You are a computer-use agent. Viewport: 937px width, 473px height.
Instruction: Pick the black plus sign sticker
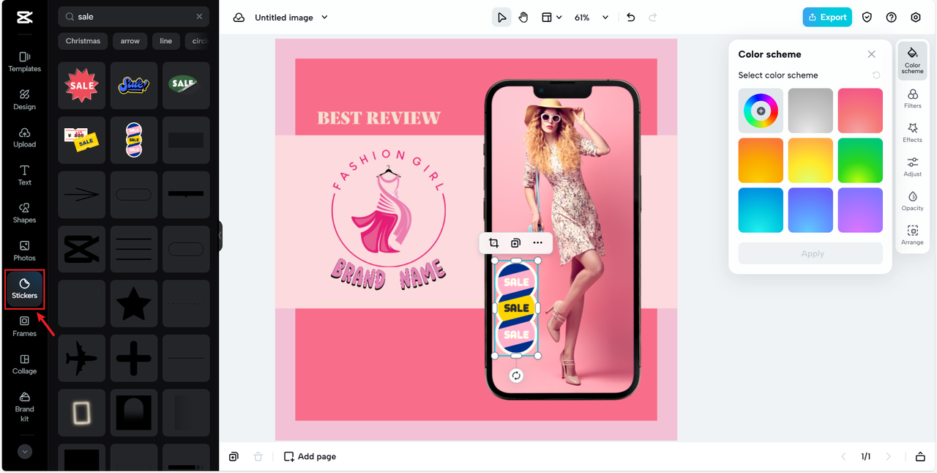coord(134,358)
